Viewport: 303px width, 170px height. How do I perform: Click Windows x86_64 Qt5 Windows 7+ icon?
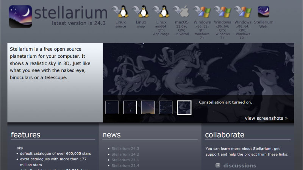pyautogui.click(x=222, y=12)
